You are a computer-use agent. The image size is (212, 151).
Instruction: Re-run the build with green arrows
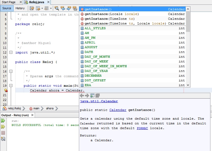pyautogui.click(x=3, y=121)
